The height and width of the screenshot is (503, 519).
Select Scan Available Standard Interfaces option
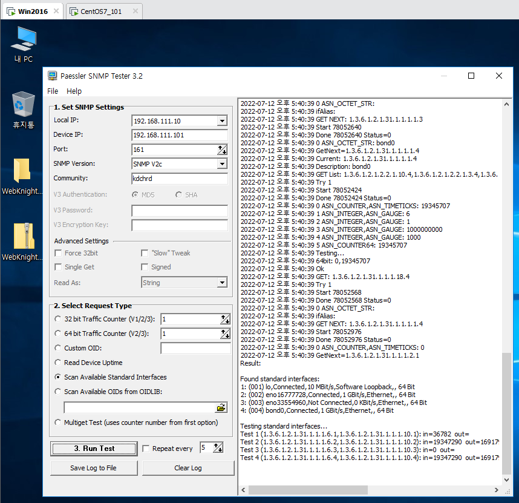tap(58, 377)
